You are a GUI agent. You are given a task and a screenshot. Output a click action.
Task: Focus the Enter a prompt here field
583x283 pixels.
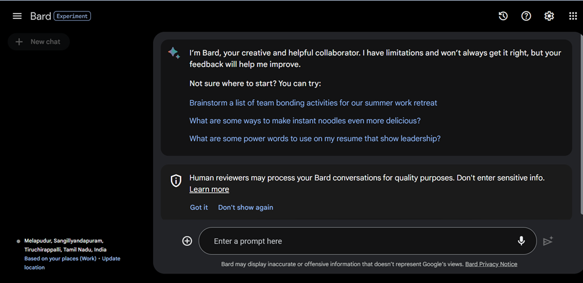(359, 241)
